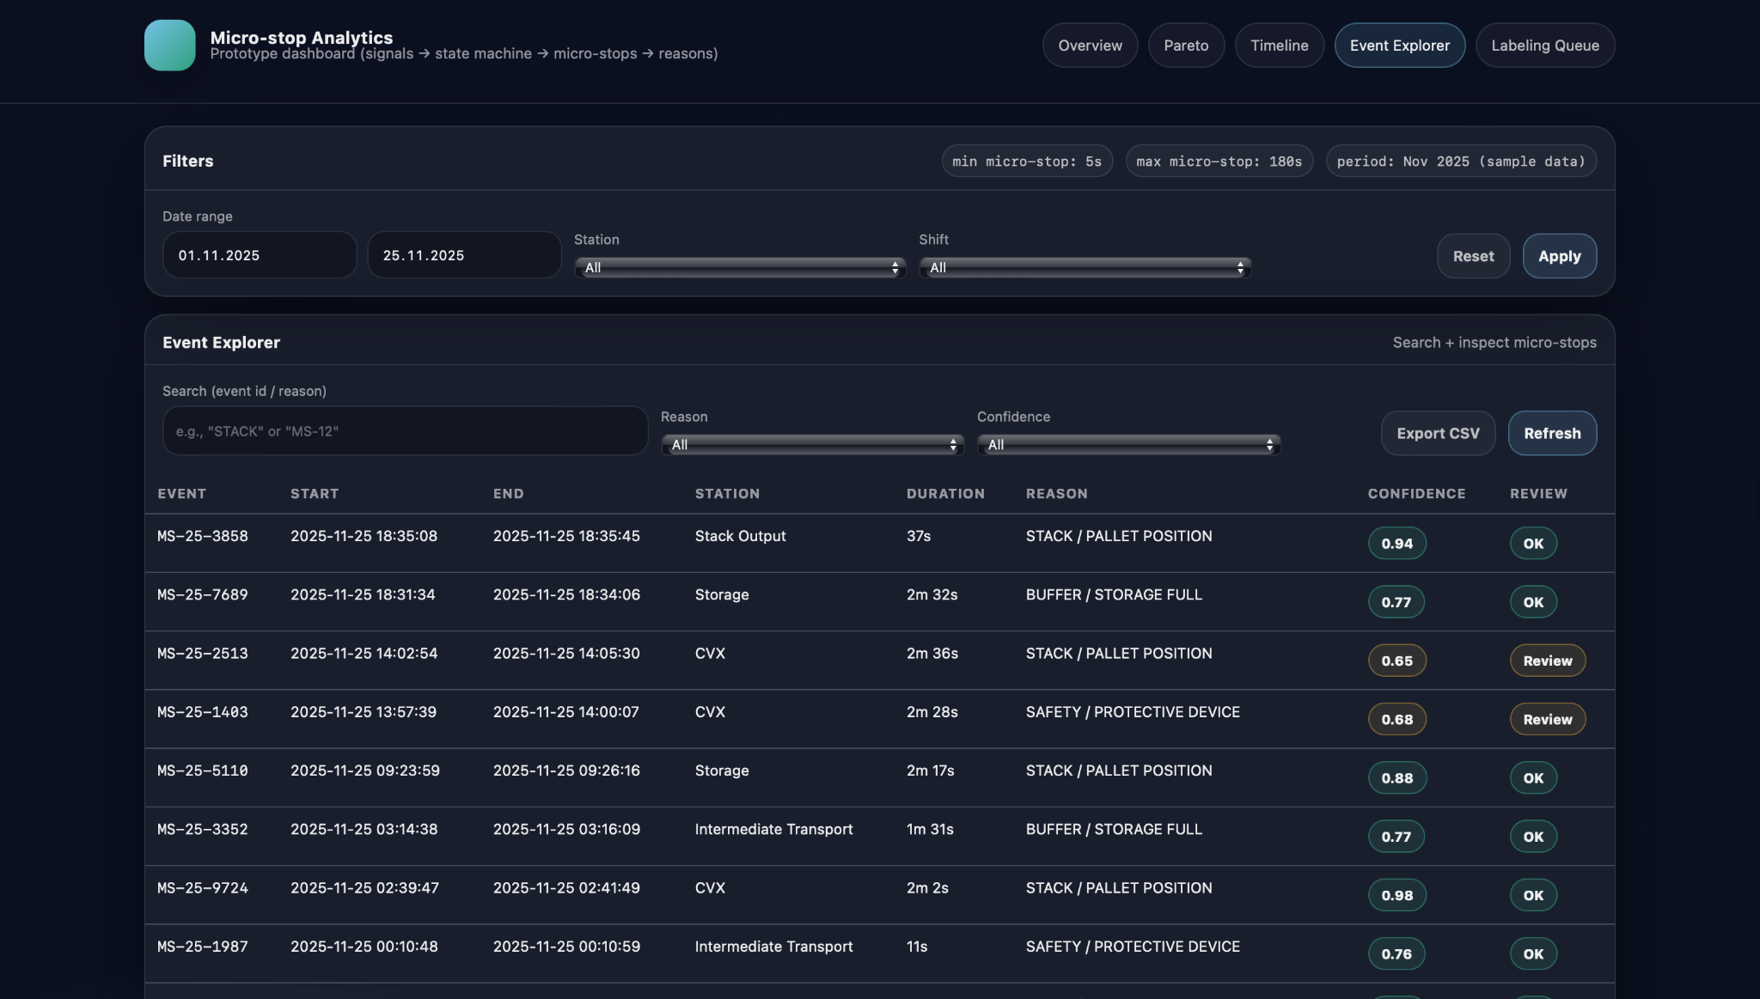Open the Confidence filter dropdown
The image size is (1760, 999).
tap(1128, 445)
